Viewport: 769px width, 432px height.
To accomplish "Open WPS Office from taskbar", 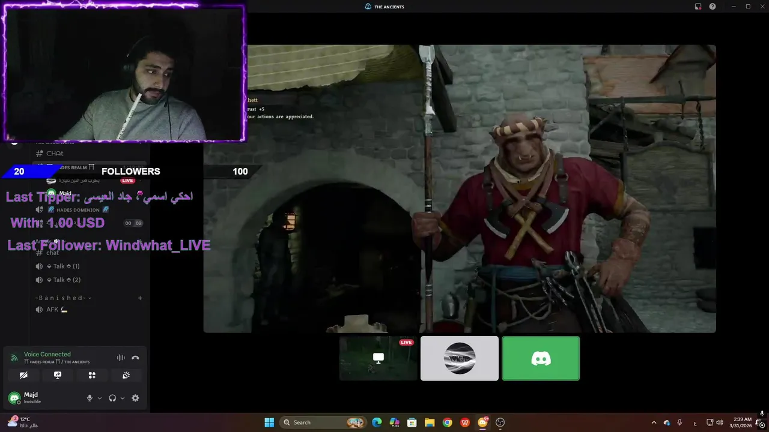I will 465,422.
